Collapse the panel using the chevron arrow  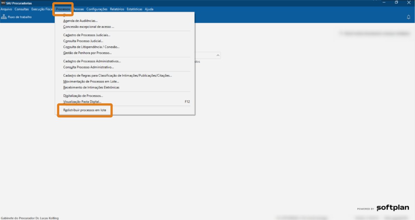[x=218, y=55]
